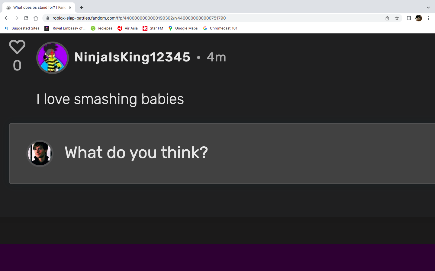
Task: Open the Chromecast 101 bookmark
Action: pyautogui.click(x=220, y=28)
